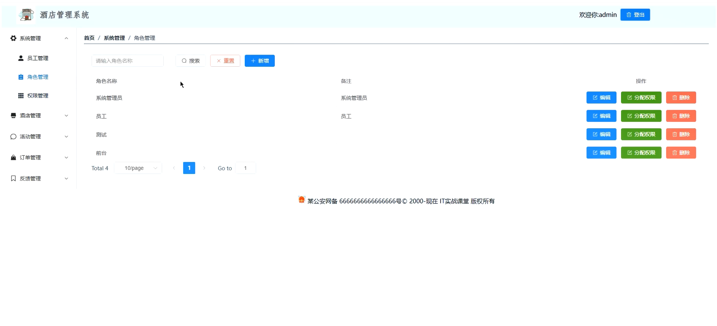Click the bookmark icon beside 反馈管理
Viewport: 717px width, 326px height.
[13, 178]
